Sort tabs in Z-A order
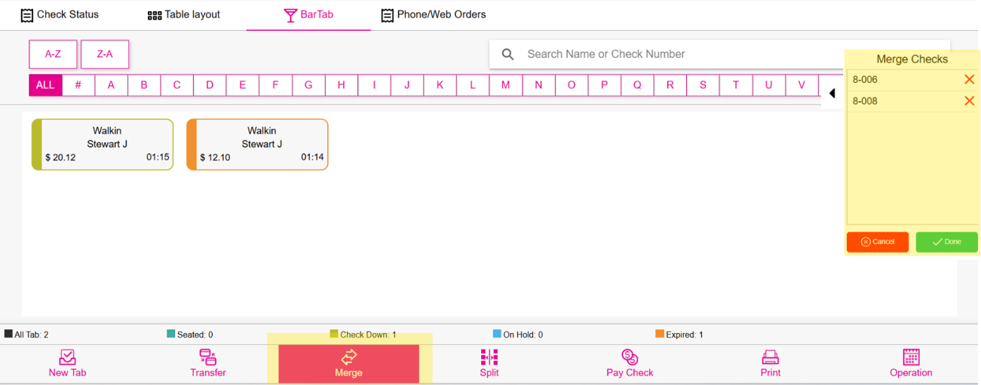The width and height of the screenshot is (981, 385). pyautogui.click(x=105, y=54)
